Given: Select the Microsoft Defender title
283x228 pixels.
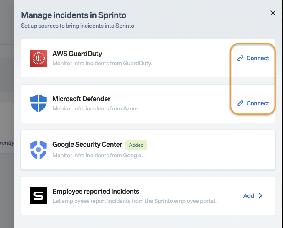Looking at the screenshot, I should [x=82, y=99].
